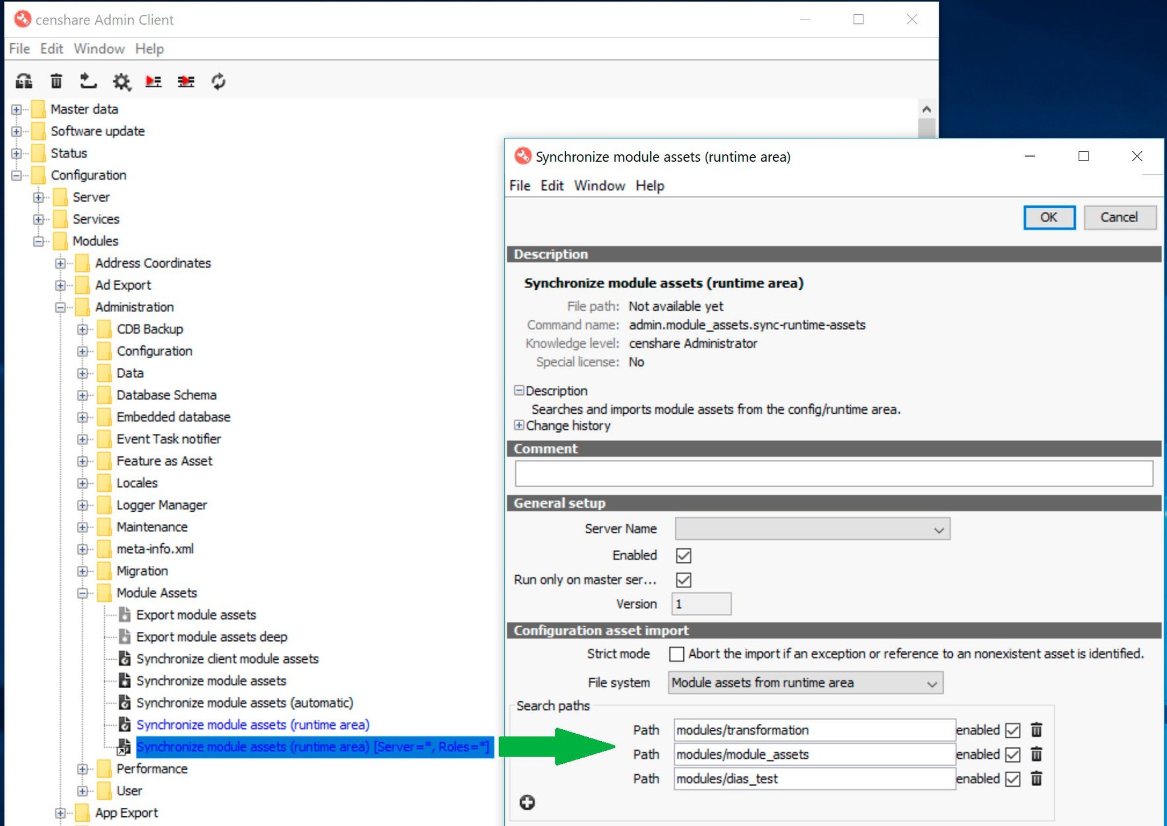Add a new search path with plus icon
Image resolution: width=1167 pixels, height=826 pixels.
pos(527,802)
